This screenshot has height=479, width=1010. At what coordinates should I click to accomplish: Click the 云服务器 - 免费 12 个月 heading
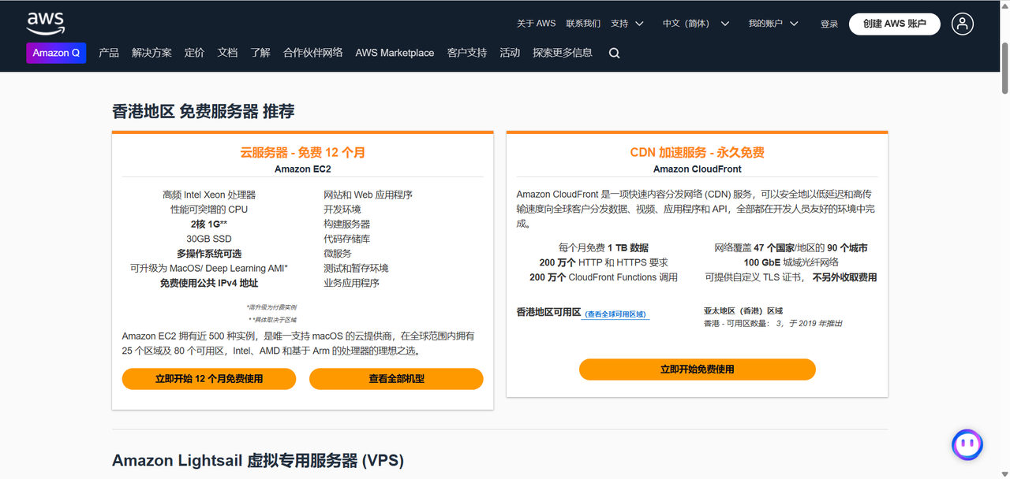(x=303, y=153)
